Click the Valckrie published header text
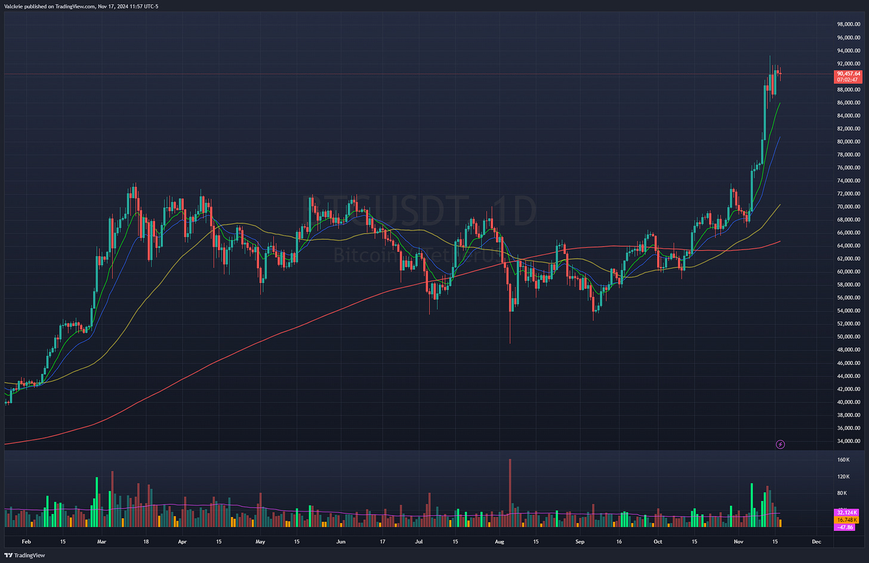This screenshot has height=563, width=869. pos(82,6)
